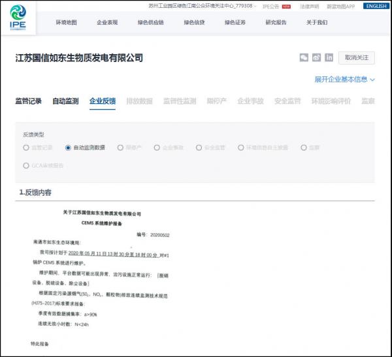This screenshot has height=357, width=392.
Task: Switch to the 监管记录 tab
Action: tap(29, 101)
